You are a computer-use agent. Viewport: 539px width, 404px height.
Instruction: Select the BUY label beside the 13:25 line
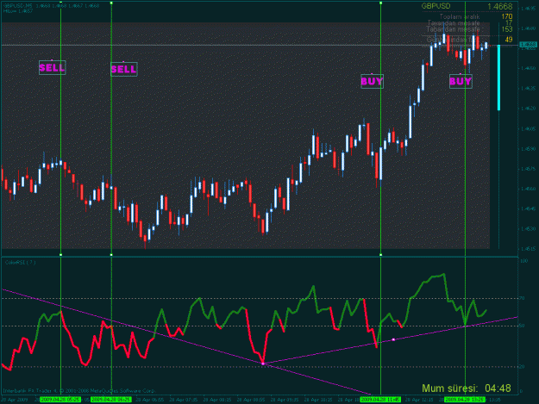coord(461,81)
